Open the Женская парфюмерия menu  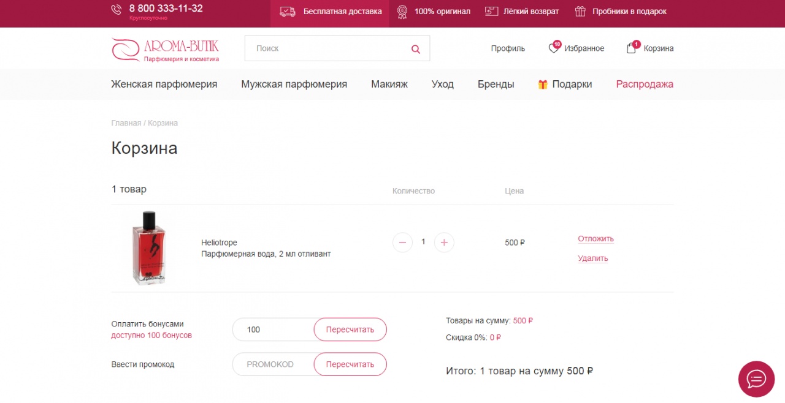pyautogui.click(x=164, y=85)
